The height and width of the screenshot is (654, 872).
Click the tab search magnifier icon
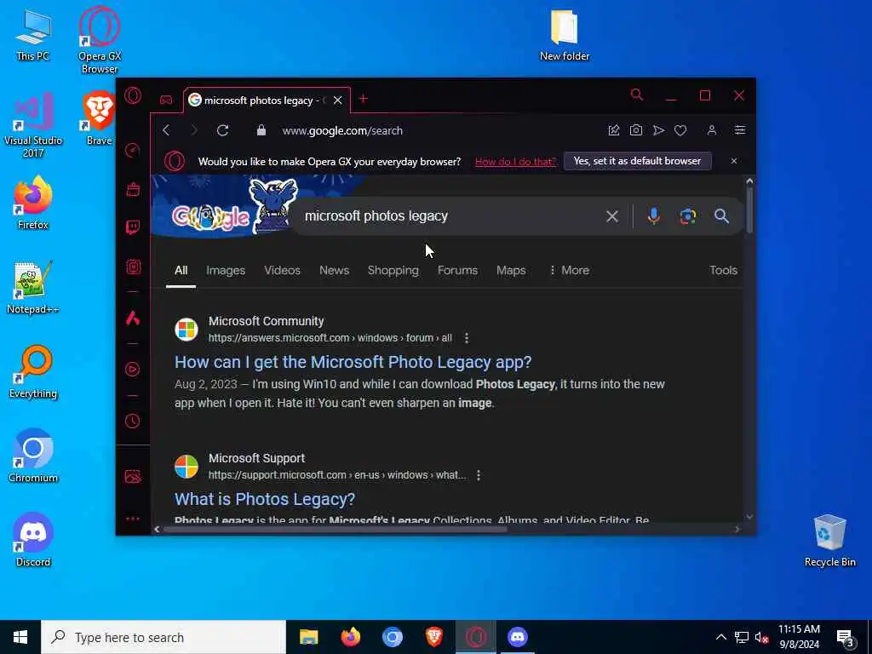(x=637, y=95)
